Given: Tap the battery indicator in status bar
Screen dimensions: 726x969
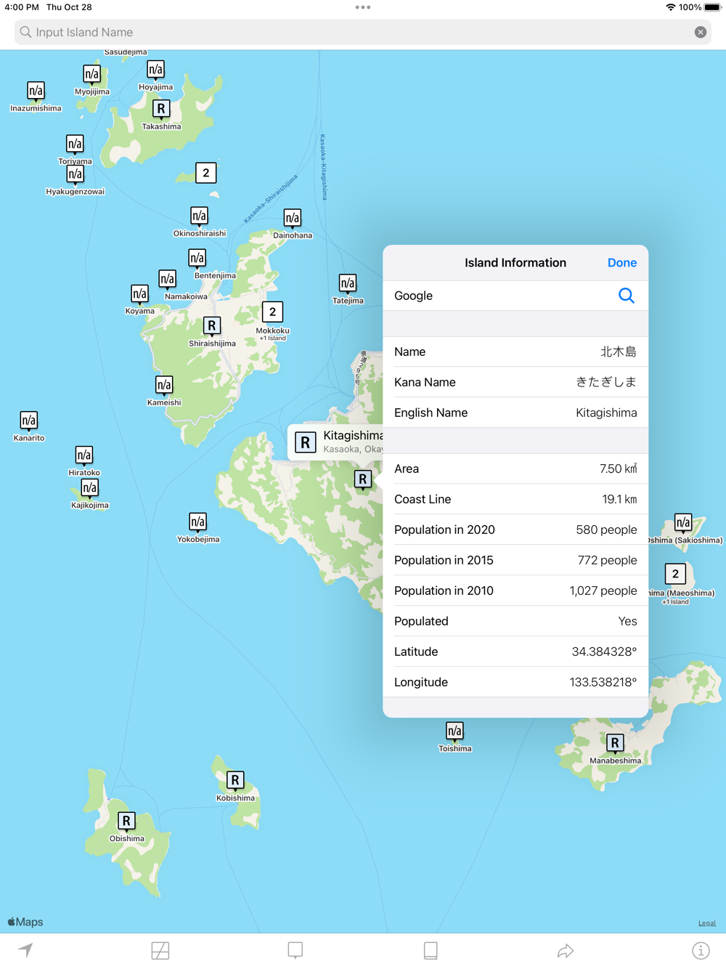Looking at the screenshot, I should (x=712, y=7).
